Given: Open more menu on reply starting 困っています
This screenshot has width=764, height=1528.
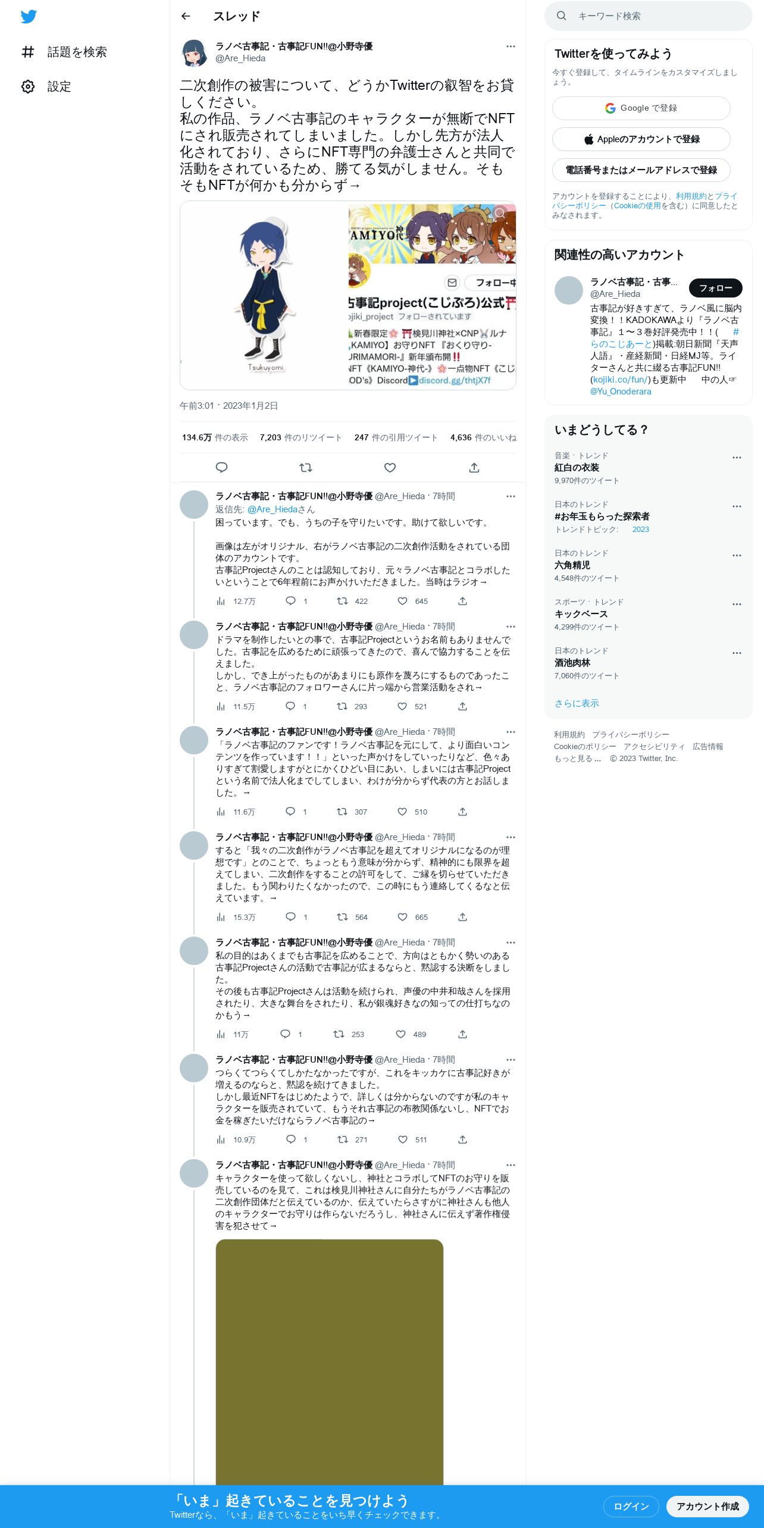Looking at the screenshot, I should [x=511, y=496].
